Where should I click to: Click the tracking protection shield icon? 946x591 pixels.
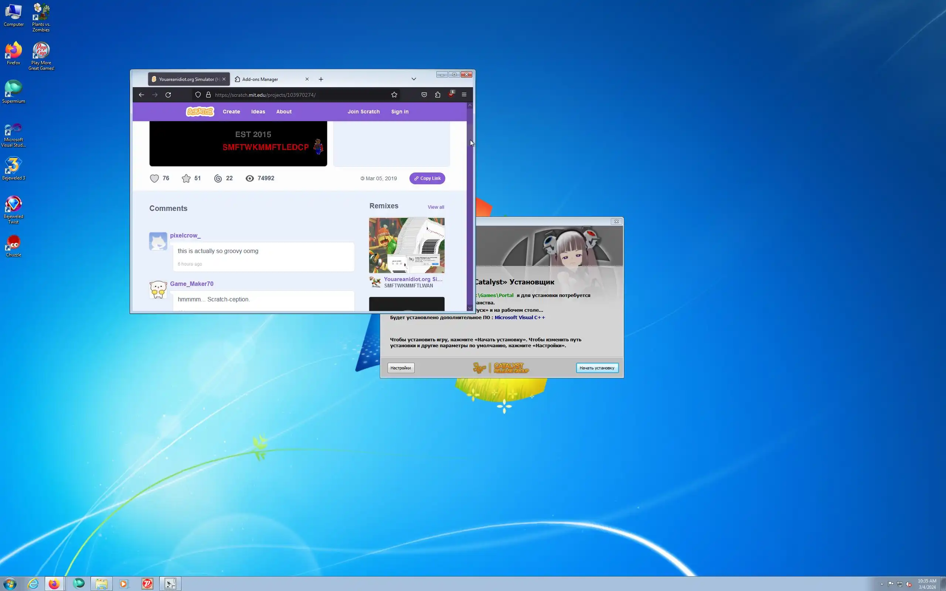pos(198,95)
